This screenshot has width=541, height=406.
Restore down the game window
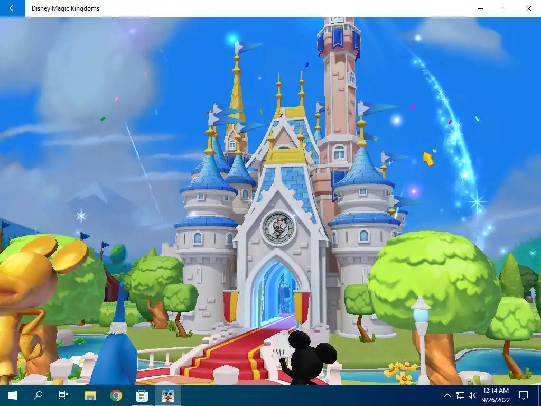coord(505,8)
